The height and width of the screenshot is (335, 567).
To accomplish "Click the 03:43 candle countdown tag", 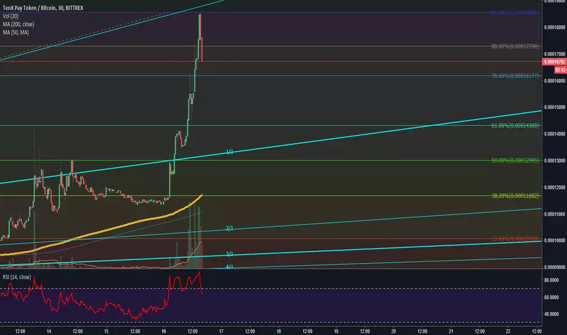I will 560,69.
